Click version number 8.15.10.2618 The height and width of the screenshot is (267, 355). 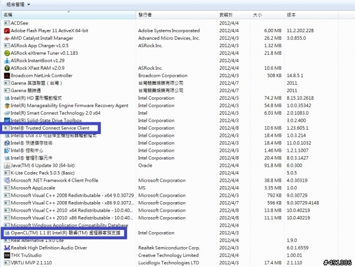pyautogui.click(x=300, y=98)
